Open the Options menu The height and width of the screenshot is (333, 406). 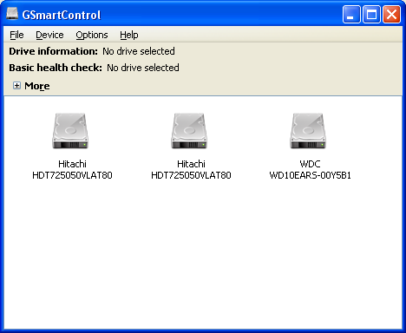[x=92, y=35]
